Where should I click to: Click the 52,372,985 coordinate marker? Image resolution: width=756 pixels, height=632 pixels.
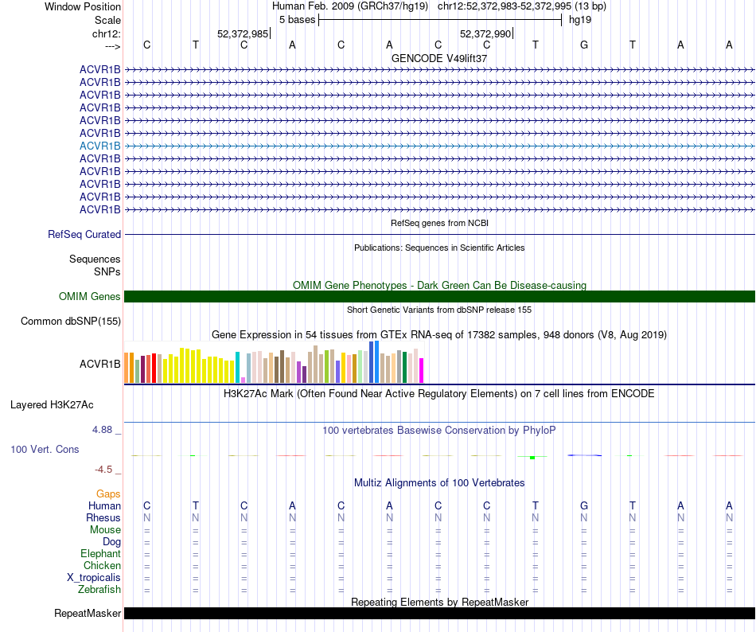pos(243,33)
